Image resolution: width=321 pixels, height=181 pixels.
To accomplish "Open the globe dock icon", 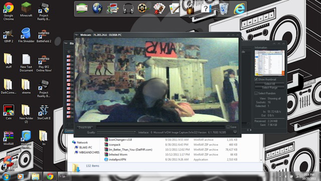I will 97,9.
